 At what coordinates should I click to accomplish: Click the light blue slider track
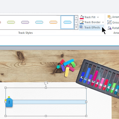click(x=49, y=102)
